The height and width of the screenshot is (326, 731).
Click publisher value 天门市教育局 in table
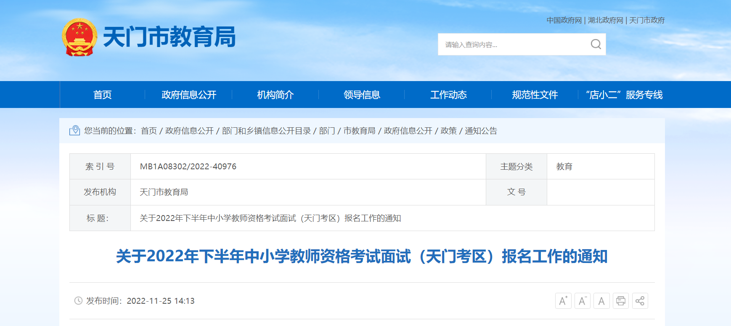coord(164,192)
